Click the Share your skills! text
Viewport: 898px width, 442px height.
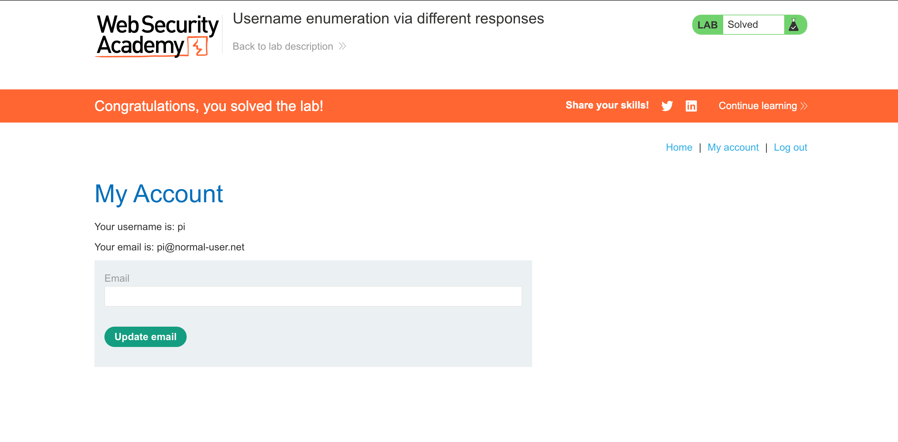[x=607, y=105]
